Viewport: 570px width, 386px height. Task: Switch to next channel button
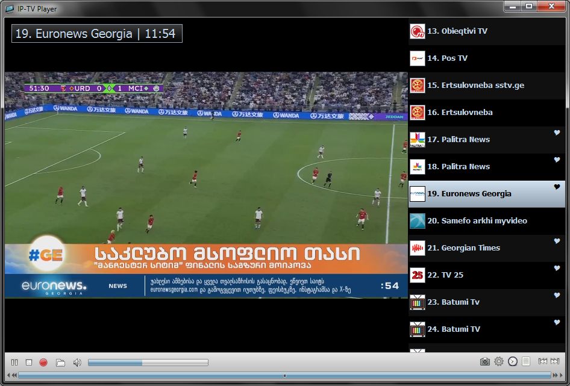[x=555, y=361]
